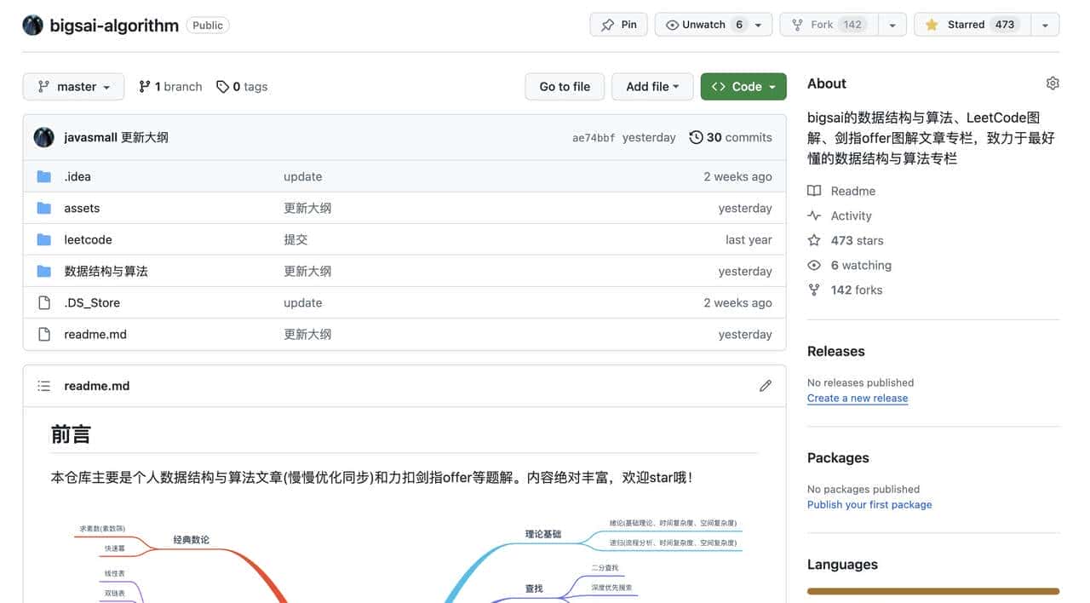Follow the Create a new release link
1090x603 pixels.
857,399
